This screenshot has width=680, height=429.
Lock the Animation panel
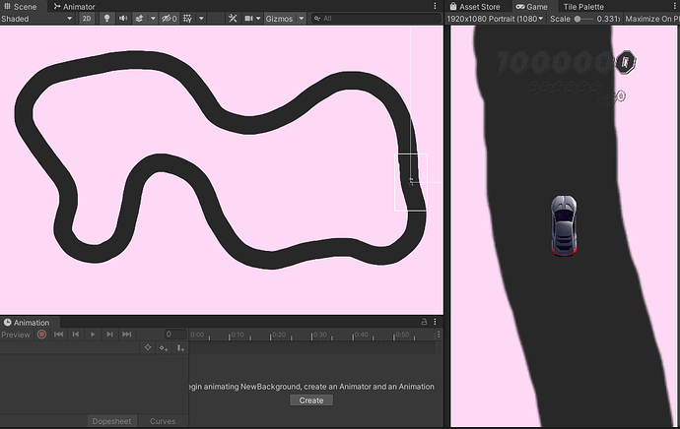[x=424, y=322]
